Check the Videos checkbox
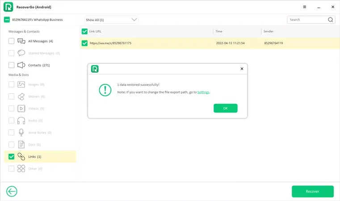The image size is (340, 201). 11,109
